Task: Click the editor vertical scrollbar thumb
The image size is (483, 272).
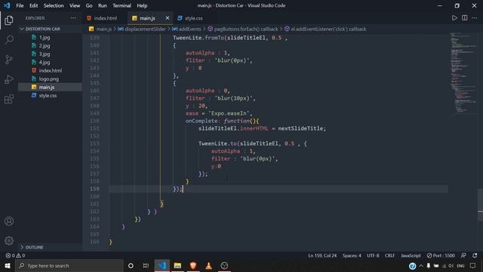Action: pos(480,205)
